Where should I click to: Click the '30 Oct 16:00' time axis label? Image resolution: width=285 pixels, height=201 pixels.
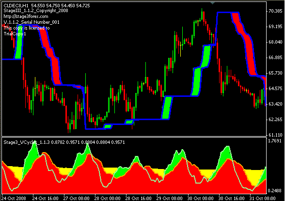(x=232, y=198)
